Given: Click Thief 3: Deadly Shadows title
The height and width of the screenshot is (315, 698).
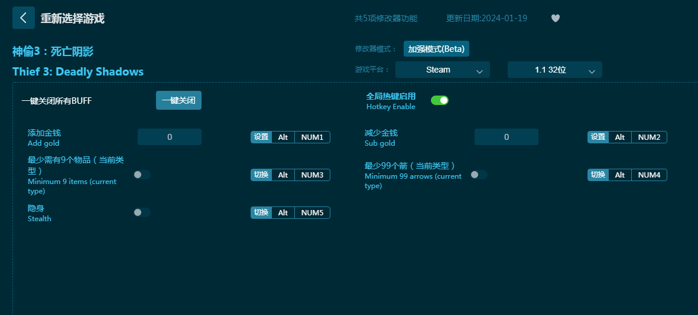Looking at the screenshot, I should (78, 71).
